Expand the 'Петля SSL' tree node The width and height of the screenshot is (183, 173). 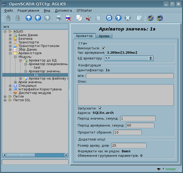[5, 100]
